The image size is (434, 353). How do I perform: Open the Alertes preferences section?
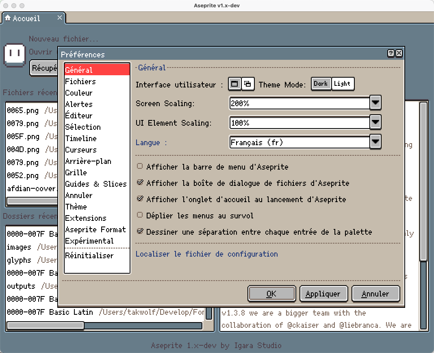(x=97, y=104)
